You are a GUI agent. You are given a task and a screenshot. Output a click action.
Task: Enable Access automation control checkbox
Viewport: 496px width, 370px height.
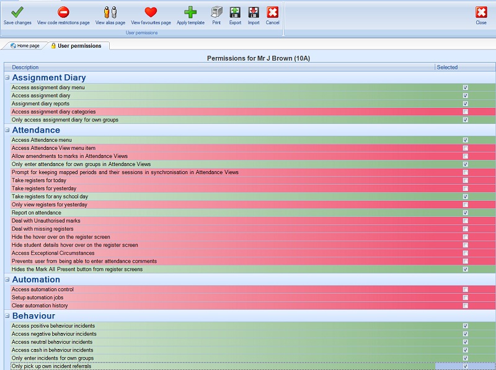[466, 289]
